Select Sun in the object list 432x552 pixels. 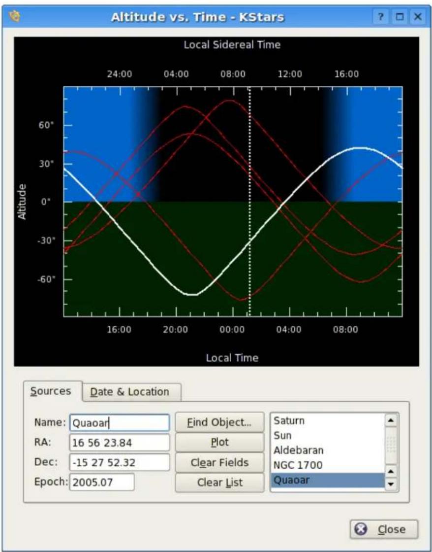point(328,436)
